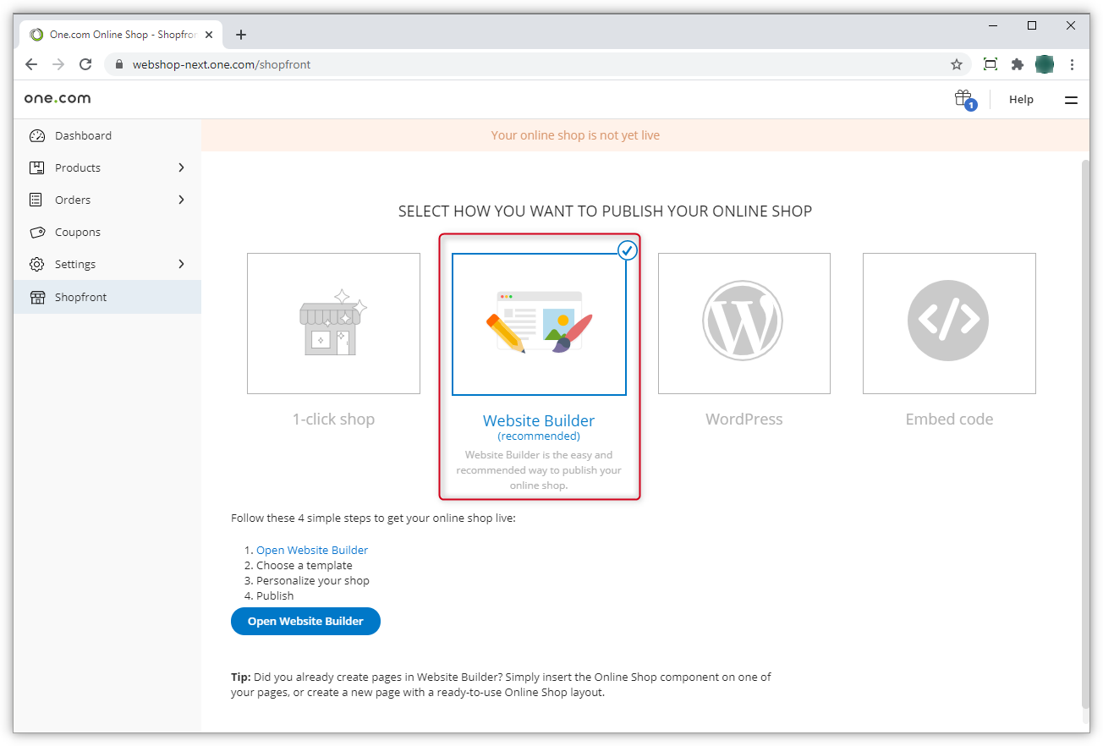
Task: Click the Shopfront store icon in sidebar
Action: point(36,297)
